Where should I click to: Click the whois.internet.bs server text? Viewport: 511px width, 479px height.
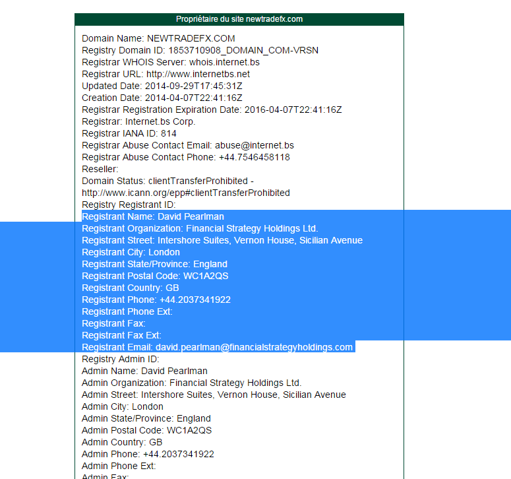tap(224, 62)
